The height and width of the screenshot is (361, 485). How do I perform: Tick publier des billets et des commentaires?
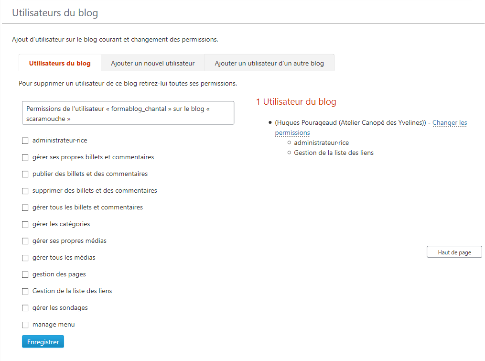coord(25,174)
